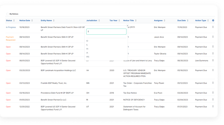
Task: Select ID from jurisdiction list
Action: tap(87, 41)
